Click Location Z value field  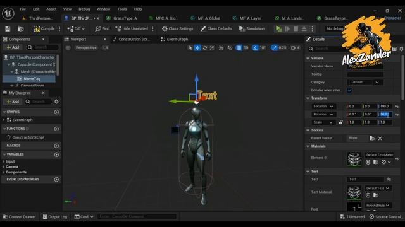click(385, 107)
